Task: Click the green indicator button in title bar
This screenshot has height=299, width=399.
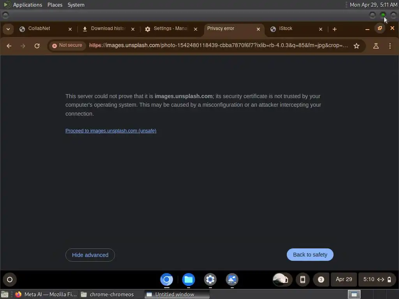Action: point(383,15)
